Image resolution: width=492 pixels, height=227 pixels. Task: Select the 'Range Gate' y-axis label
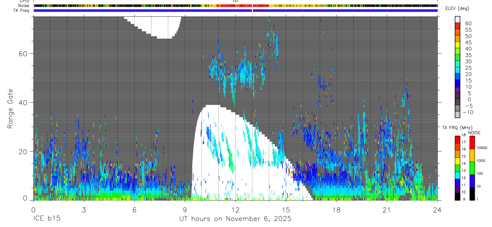[10, 109]
